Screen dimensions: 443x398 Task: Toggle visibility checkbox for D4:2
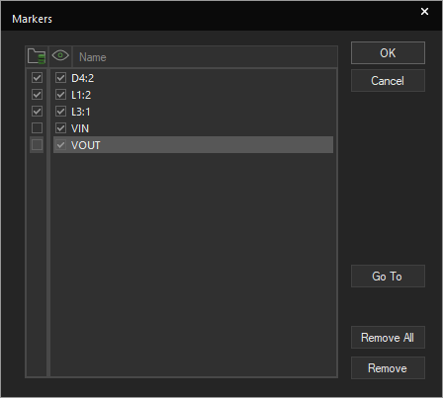point(60,78)
